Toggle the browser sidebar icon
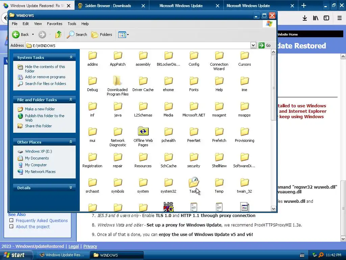Viewport: 346px width, 260px height. pyautogui.click(x=326, y=18)
